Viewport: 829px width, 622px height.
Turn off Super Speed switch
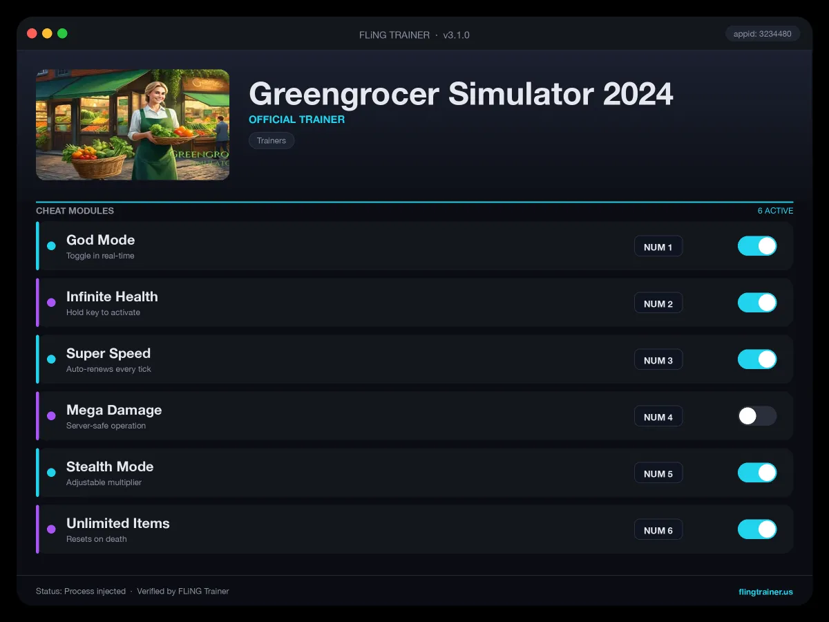click(757, 359)
